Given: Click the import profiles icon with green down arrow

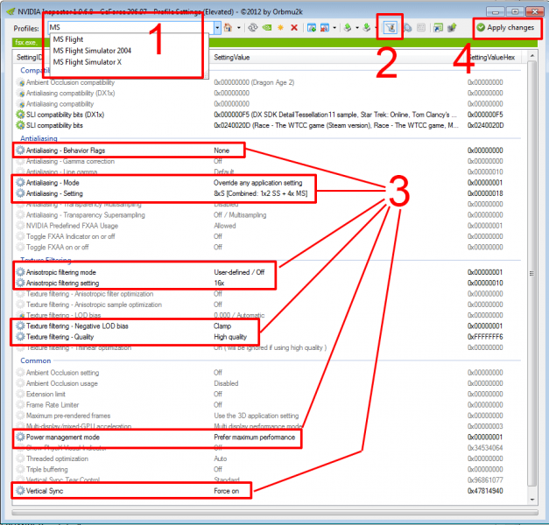Looking at the screenshot, I should tap(367, 27).
